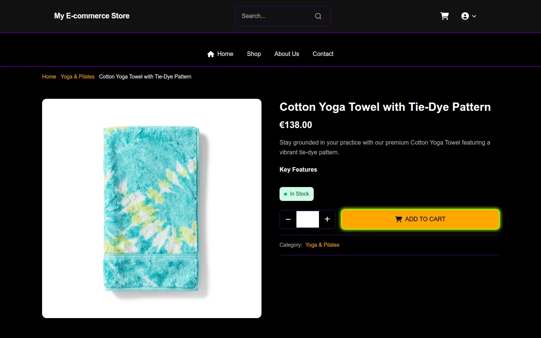Click the Home breadcrumb link
The width and height of the screenshot is (541, 338).
[49, 77]
